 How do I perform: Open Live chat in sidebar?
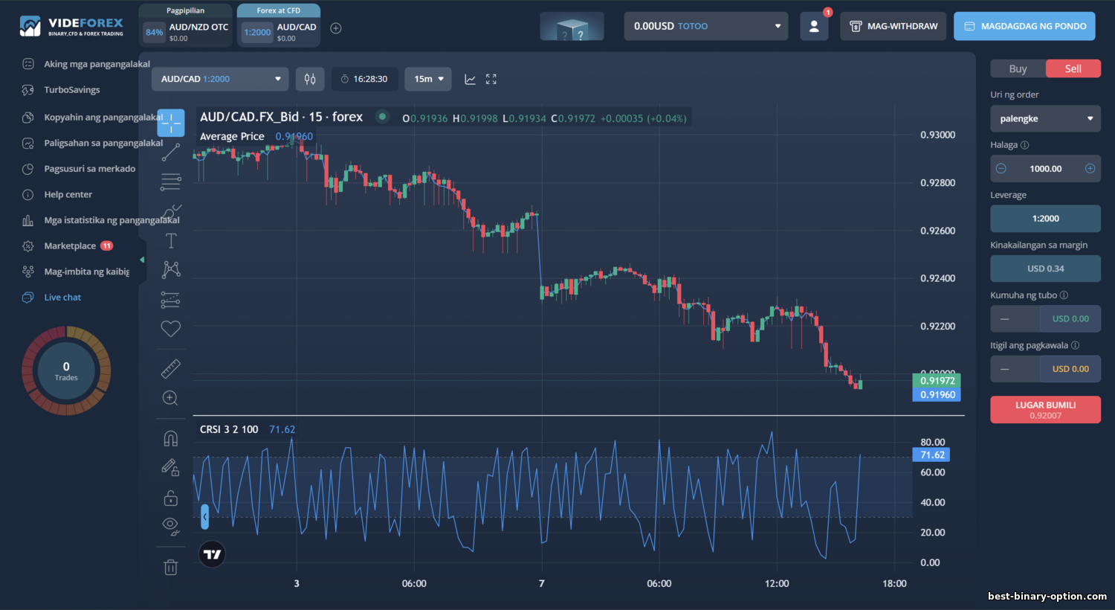(62, 297)
